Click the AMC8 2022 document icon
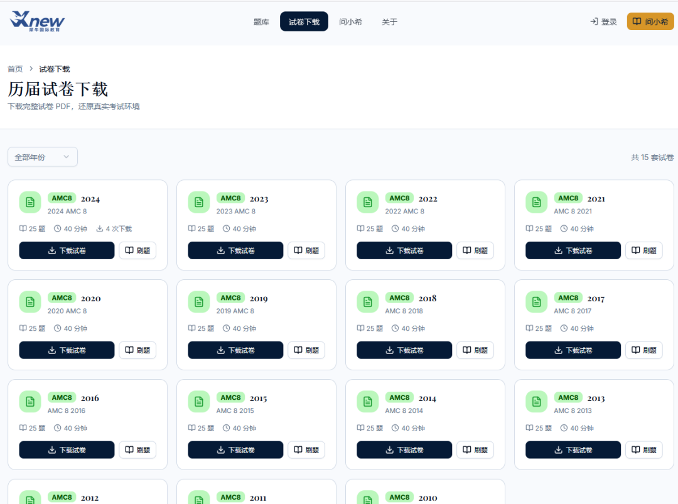Screen dimensions: 678x504 pos(367,202)
